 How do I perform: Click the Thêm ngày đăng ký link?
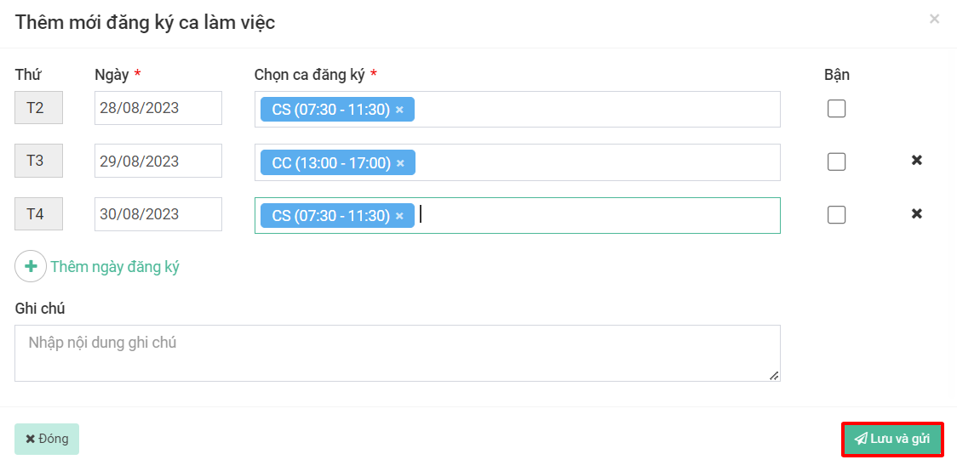click(x=115, y=267)
